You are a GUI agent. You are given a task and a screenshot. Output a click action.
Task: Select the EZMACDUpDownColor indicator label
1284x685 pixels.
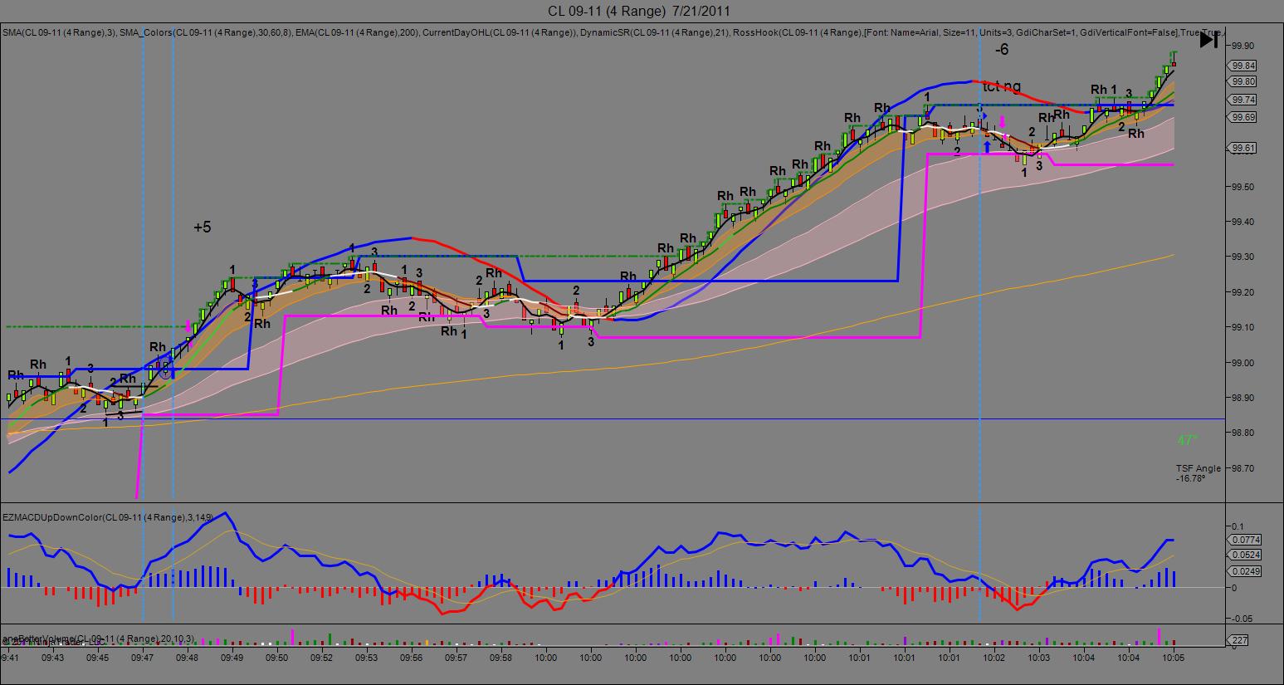click(108, 517)
